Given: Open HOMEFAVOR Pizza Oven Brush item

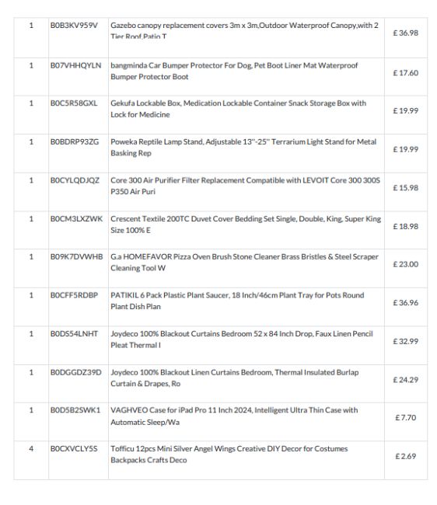Looking at the screenshot, I should tap(244, 262).
